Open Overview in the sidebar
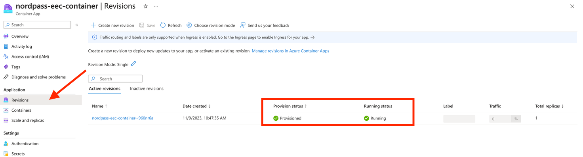Viewport: 583px width, 157px height. (20, 36)
